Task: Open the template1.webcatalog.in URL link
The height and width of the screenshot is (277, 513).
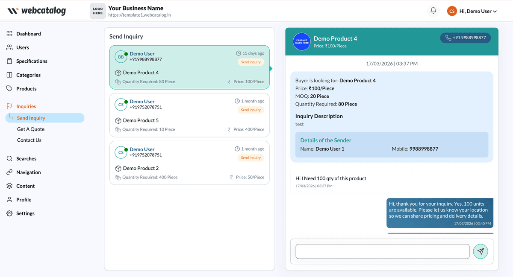Action: coord(139,15)
